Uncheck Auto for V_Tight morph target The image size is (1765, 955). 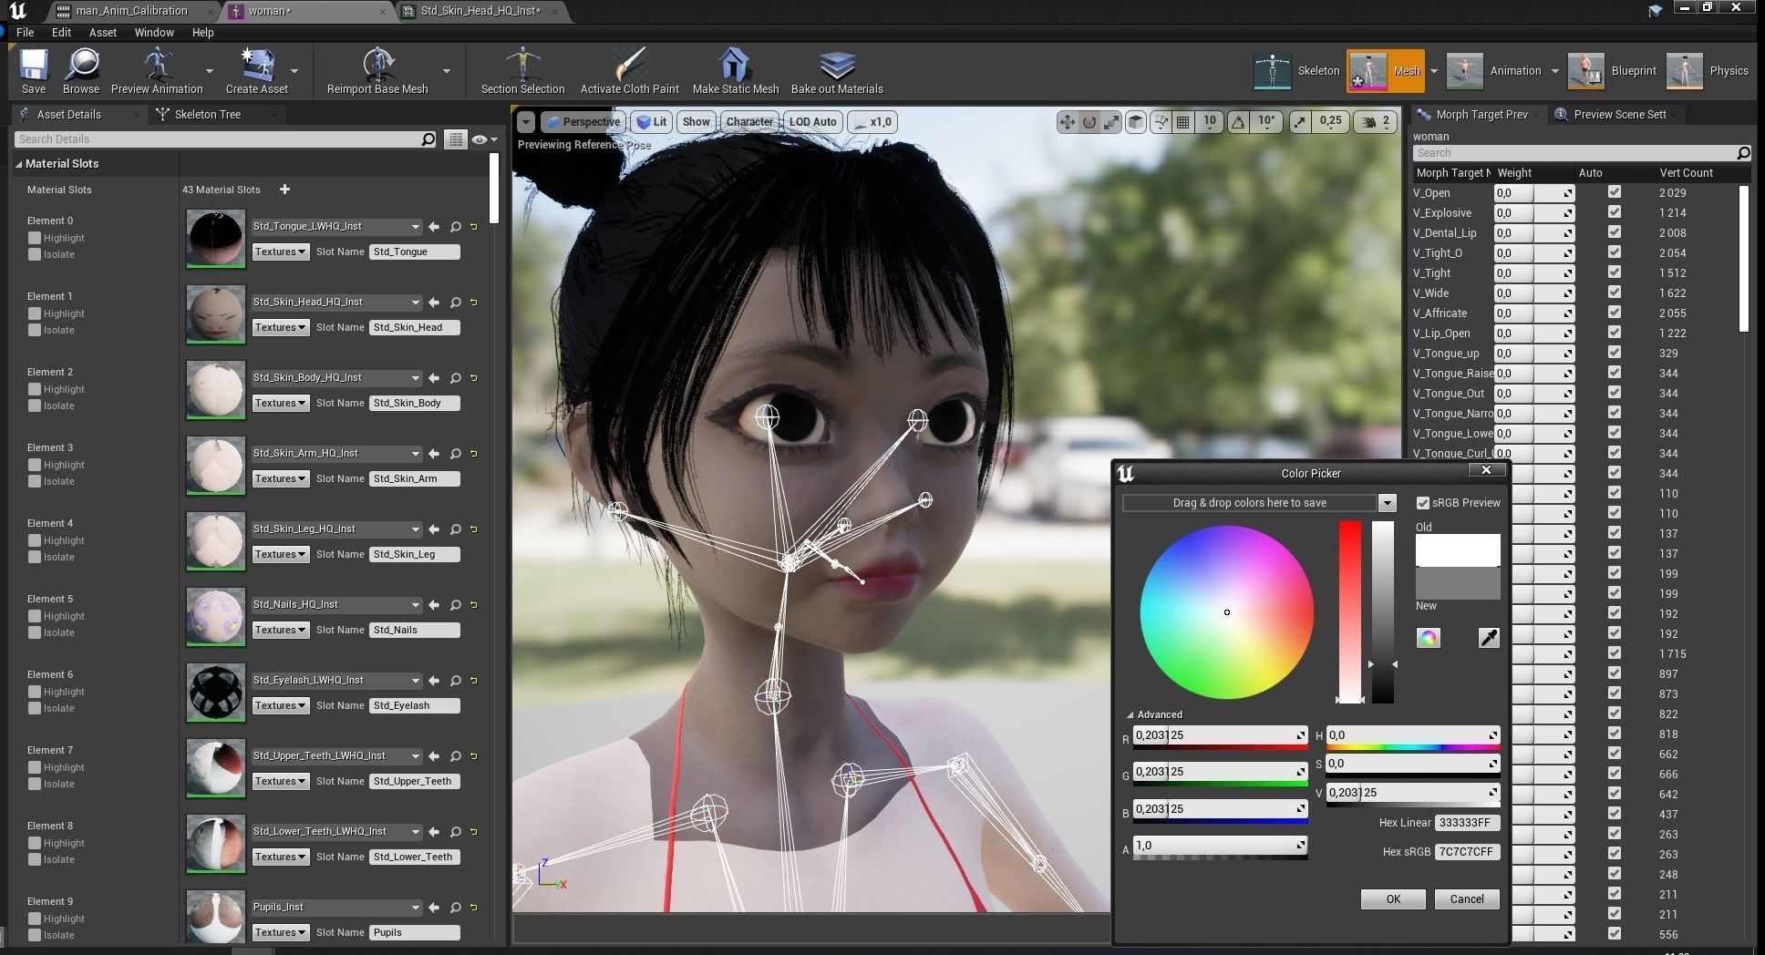coord(1615,272)
